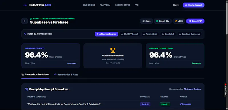Filter by ChatGPT Search engine
The height and width of the screenshot is (110, 228).
click(130, 34)
